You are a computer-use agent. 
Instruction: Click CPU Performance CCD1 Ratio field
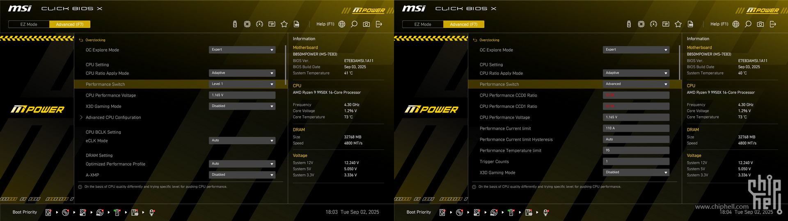click(x=636, y=106)
